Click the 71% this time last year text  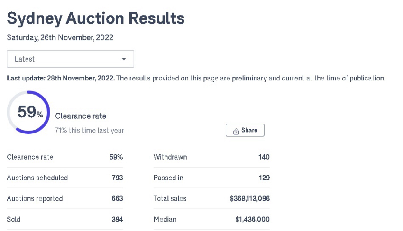(89, 130)
